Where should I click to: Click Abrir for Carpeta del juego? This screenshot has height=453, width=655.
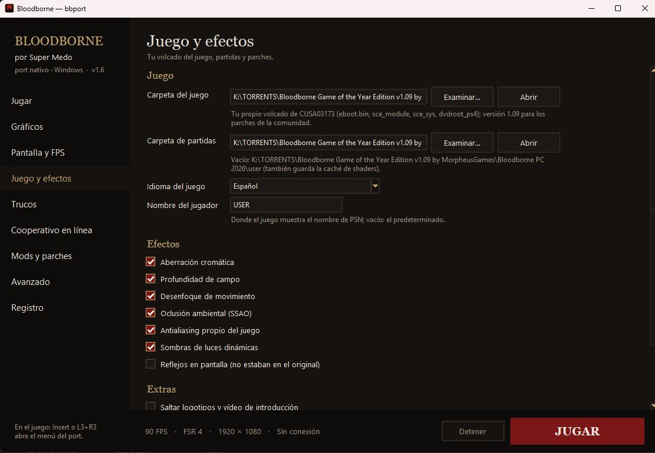click(529, 97)
